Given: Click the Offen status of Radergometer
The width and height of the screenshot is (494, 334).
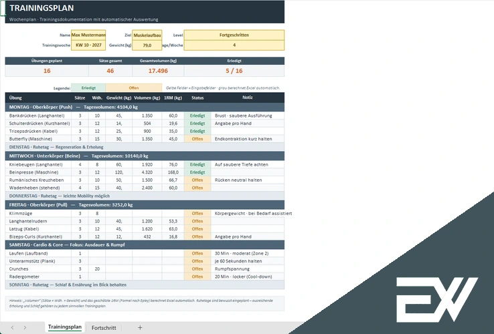Looking at the screenshot, I should click(x=197, y=277).
